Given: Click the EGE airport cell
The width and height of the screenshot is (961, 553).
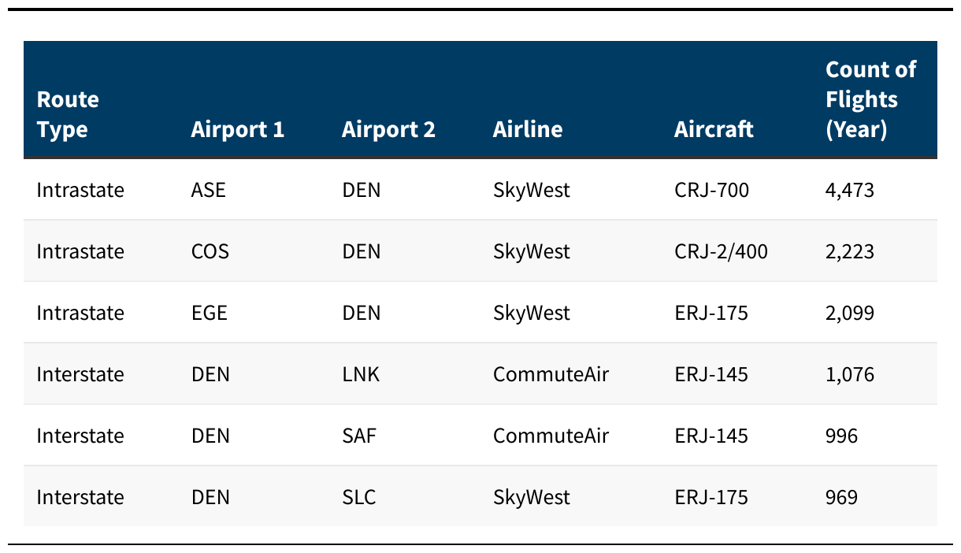Looking at the screenshot, I should [x=209, y=313].
